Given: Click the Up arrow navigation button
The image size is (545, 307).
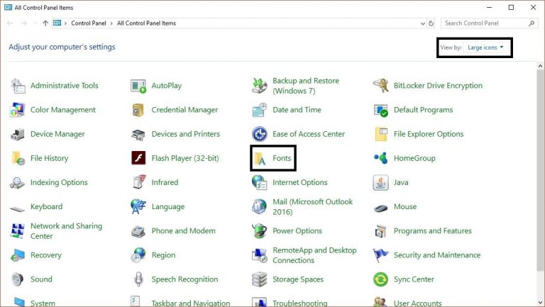Looking at the screenshot, I should coord(45,23).
